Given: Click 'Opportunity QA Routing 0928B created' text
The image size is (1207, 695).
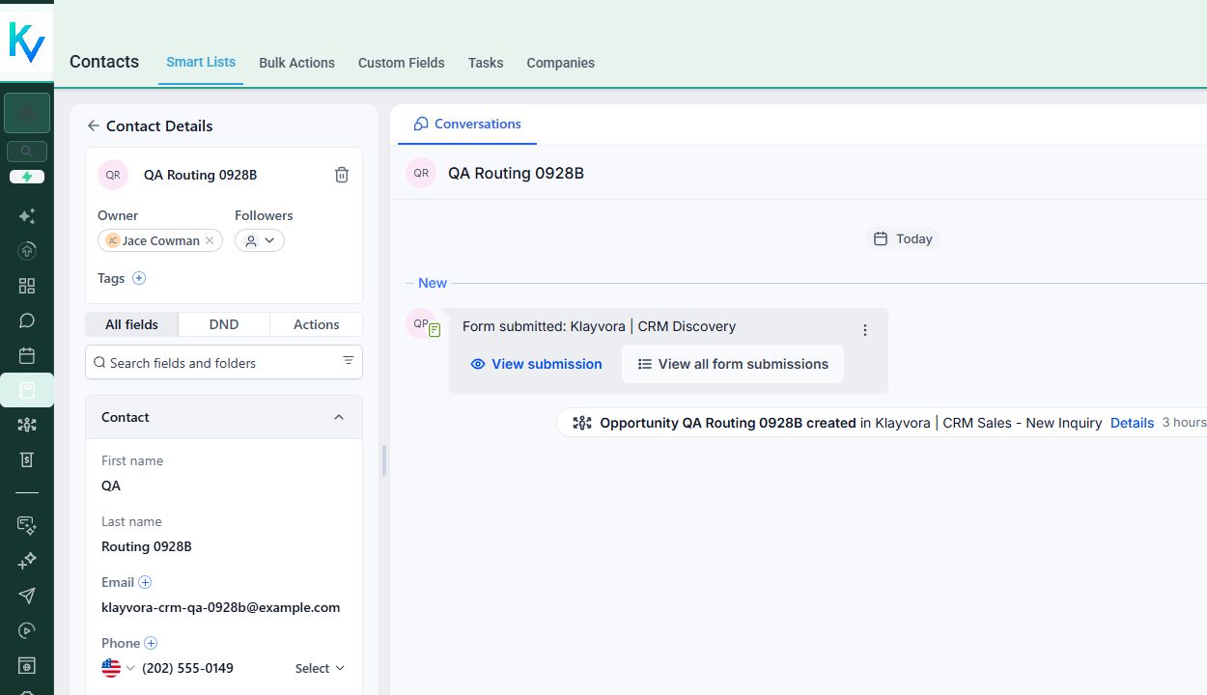Looking at the screenshot, I should 728,423.
